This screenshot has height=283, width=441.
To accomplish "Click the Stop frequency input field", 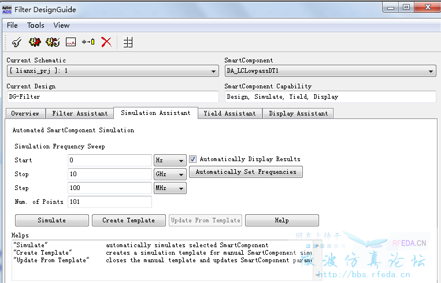I will tap(110, 174).
